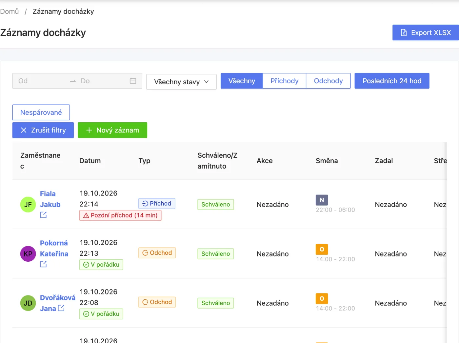Click Schváleno tag in Fiala Jakub's row

(x=216, y=205)
